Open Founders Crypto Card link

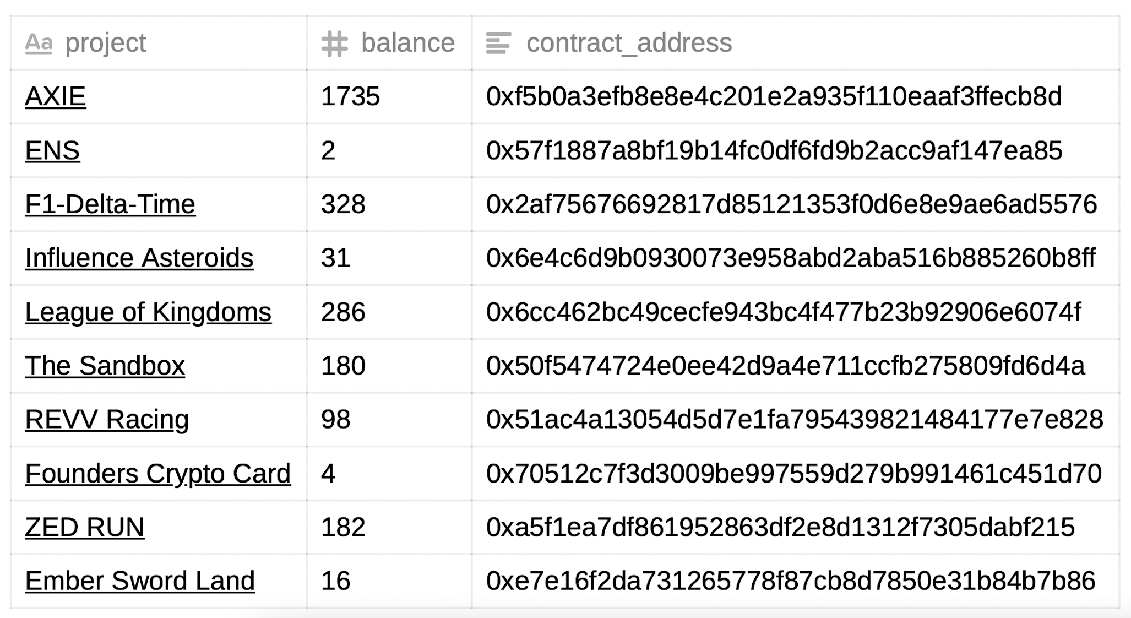[158, 474]
